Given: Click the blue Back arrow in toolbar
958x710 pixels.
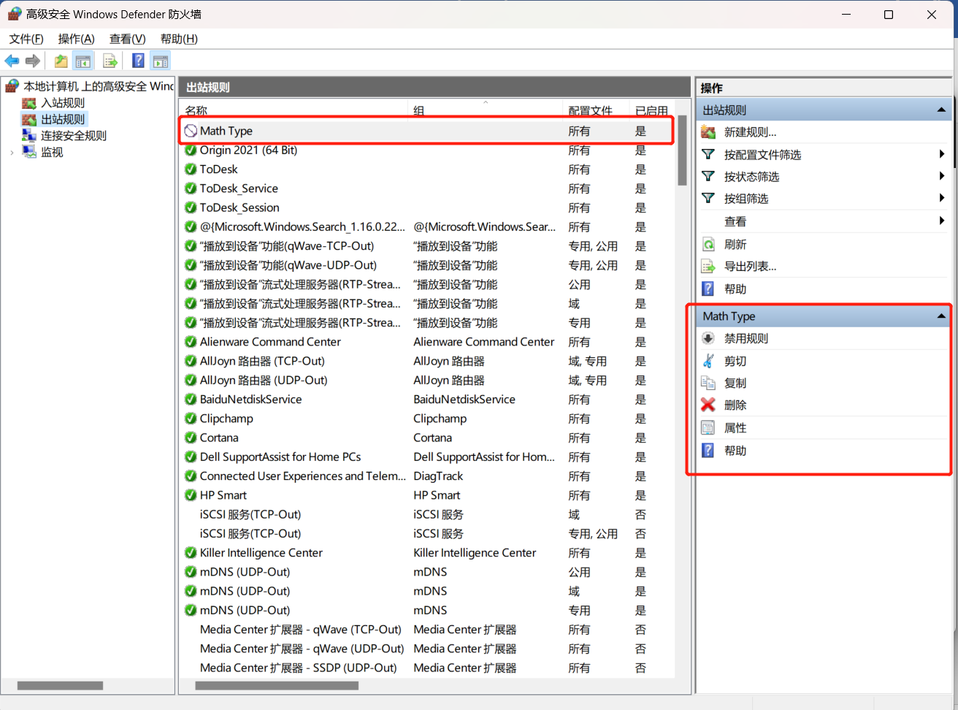Looking at the screenshot, I should 12,61.
